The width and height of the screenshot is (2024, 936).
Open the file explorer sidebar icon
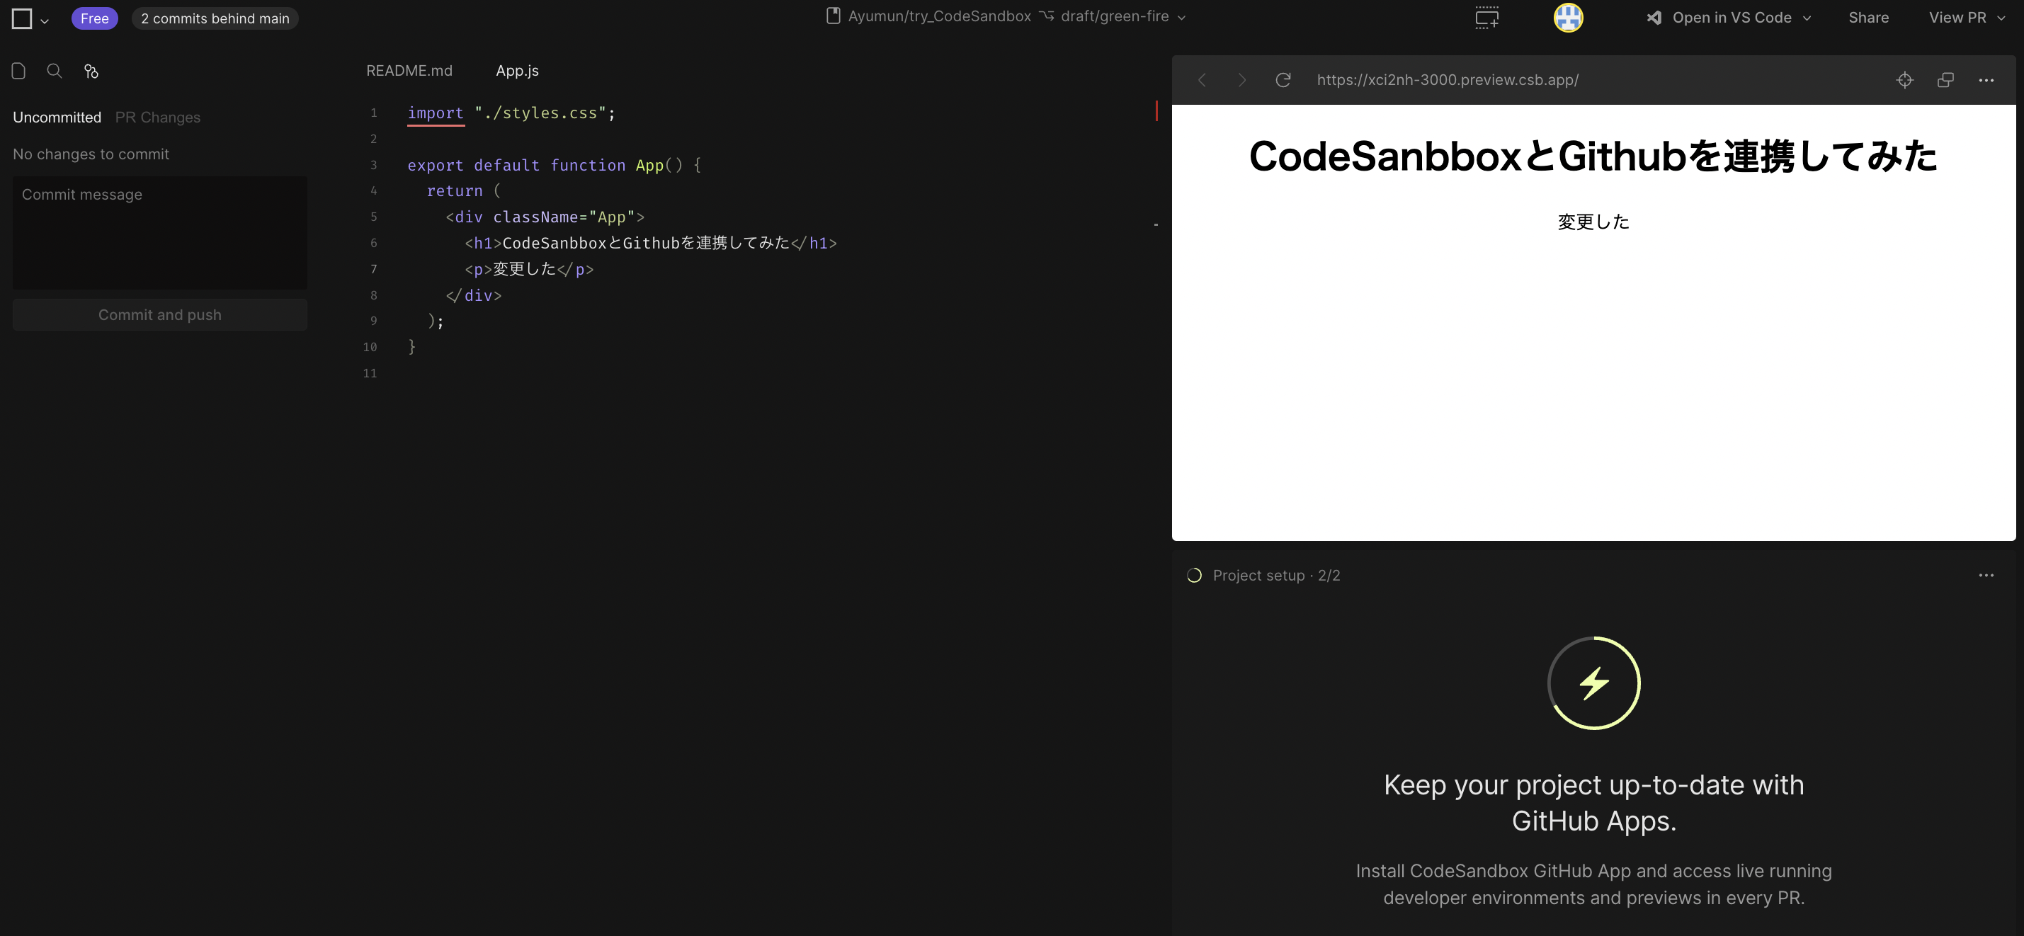pyautogui.click(x=19, y=72)
